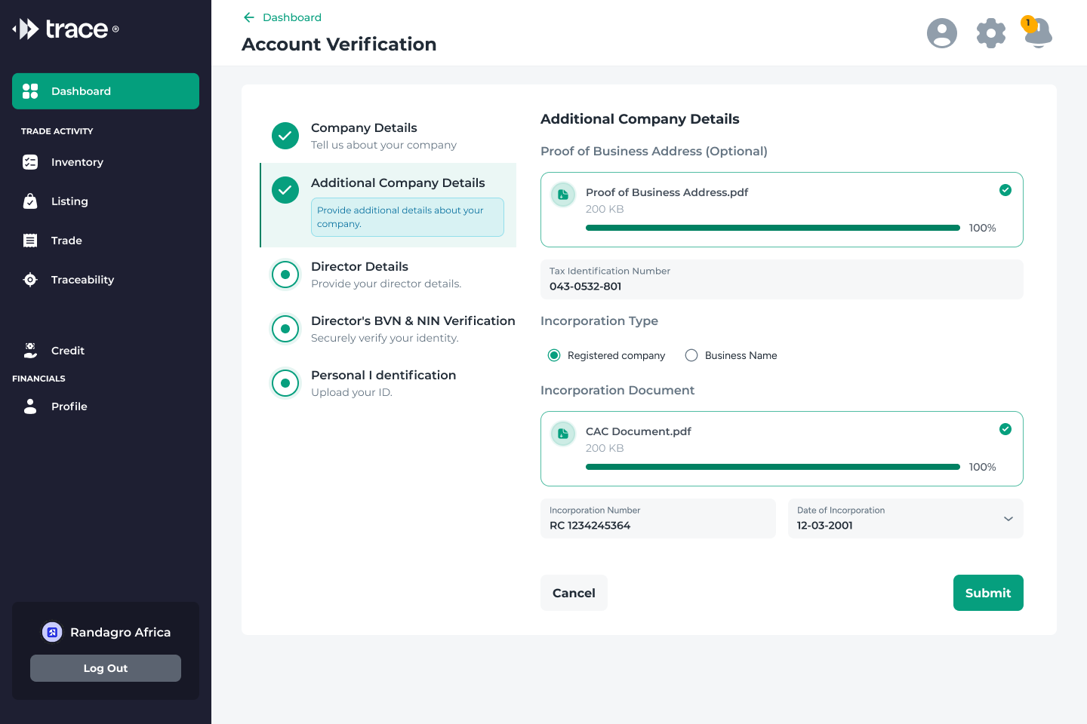Select the Registered company radio button

(554, 355)
